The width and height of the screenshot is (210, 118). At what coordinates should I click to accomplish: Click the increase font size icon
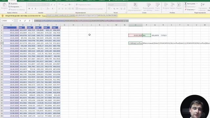point(52,5)
